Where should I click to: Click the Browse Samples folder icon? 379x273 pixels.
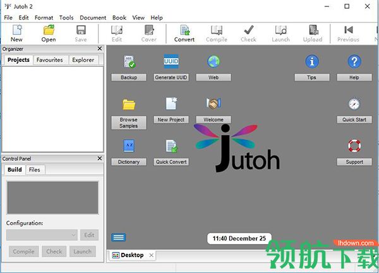tap(129, 105)
